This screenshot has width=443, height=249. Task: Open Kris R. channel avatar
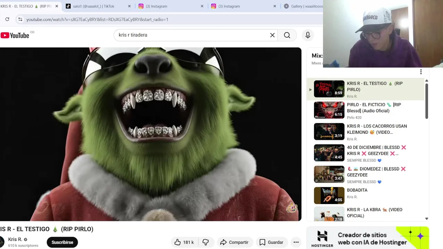click(x=2, y=242)
